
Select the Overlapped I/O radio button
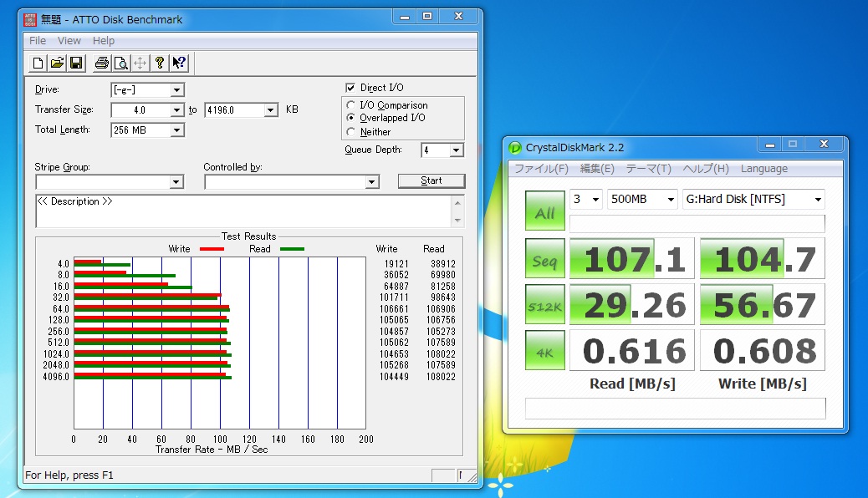coord(350,118)
